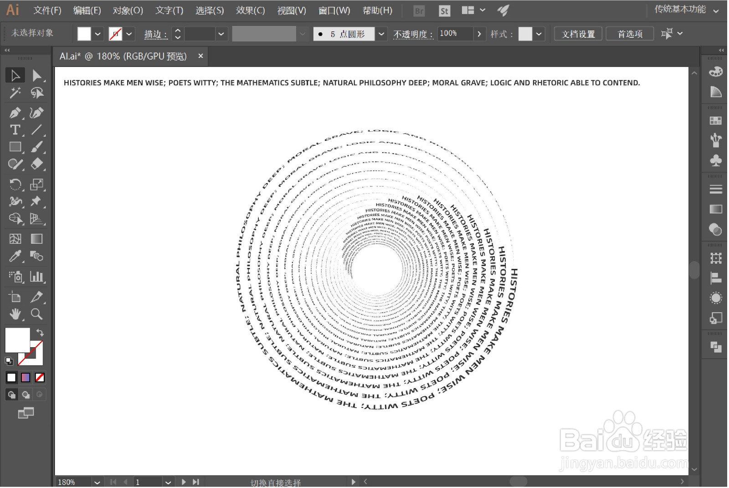Select the Column Graph tool
Screen dimensions: 729x488
(x=36, y=277)
